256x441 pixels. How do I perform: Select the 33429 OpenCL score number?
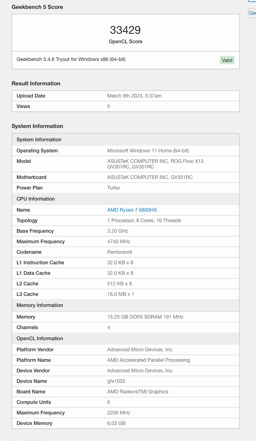[x=126, y=30]
